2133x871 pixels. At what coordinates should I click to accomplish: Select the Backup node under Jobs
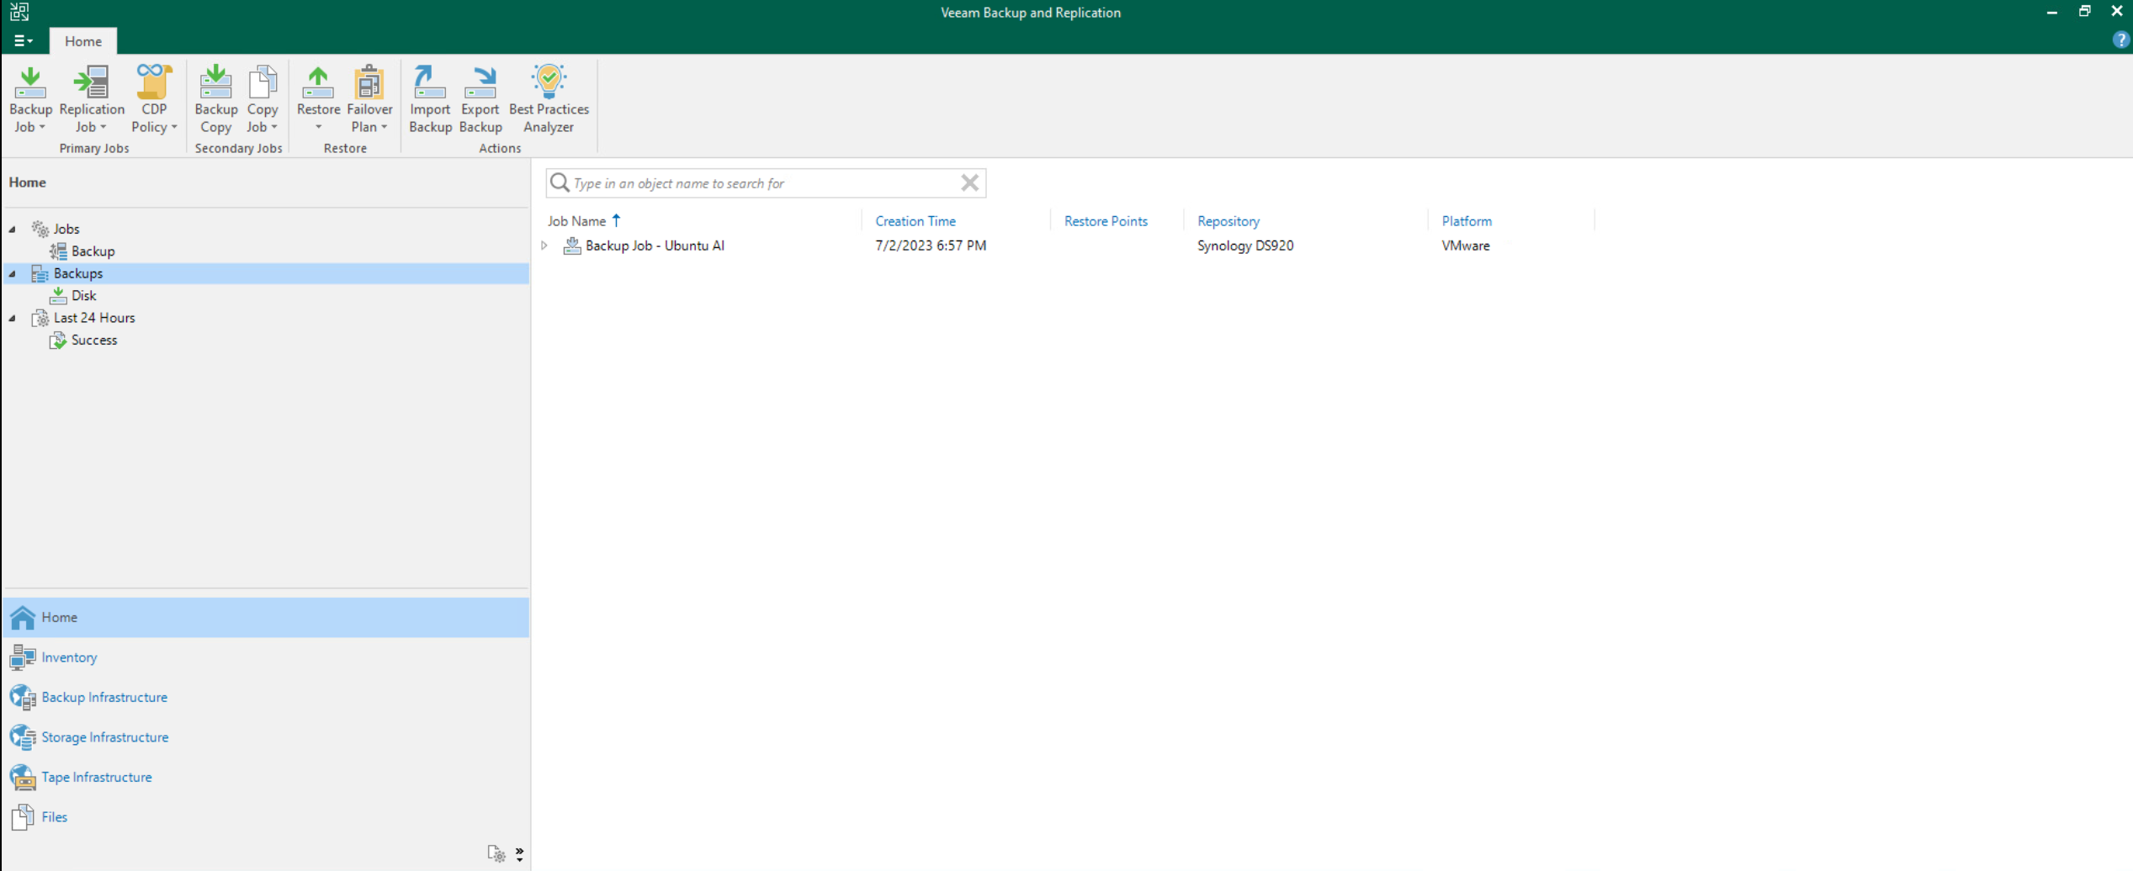click(x=82, y=251)
